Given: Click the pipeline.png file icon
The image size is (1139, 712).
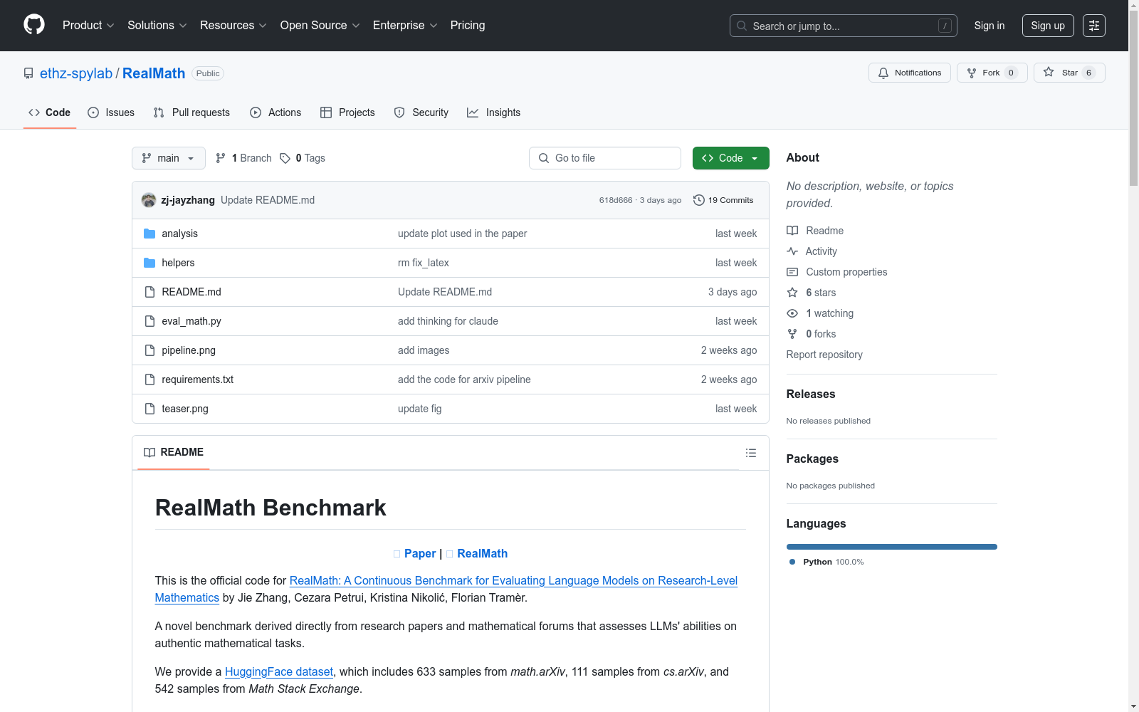Looking at the screenshot, I should click(149, 350).
